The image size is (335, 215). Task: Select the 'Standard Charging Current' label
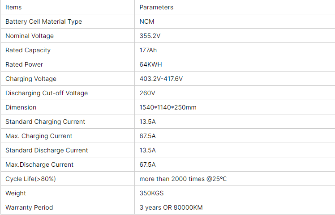pyautogui.click(x=45, y=122)
